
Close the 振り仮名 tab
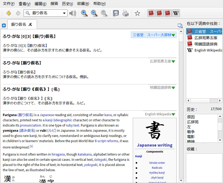pyautogui.click(x=30, y=24)
